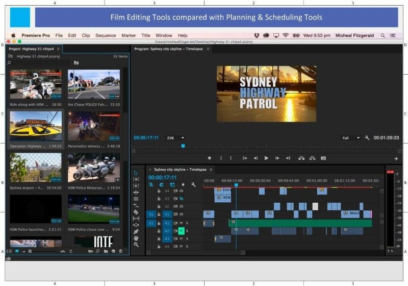Open the Window menu
The height and width of the screenshot is (286, 408).
click(164, 35)
